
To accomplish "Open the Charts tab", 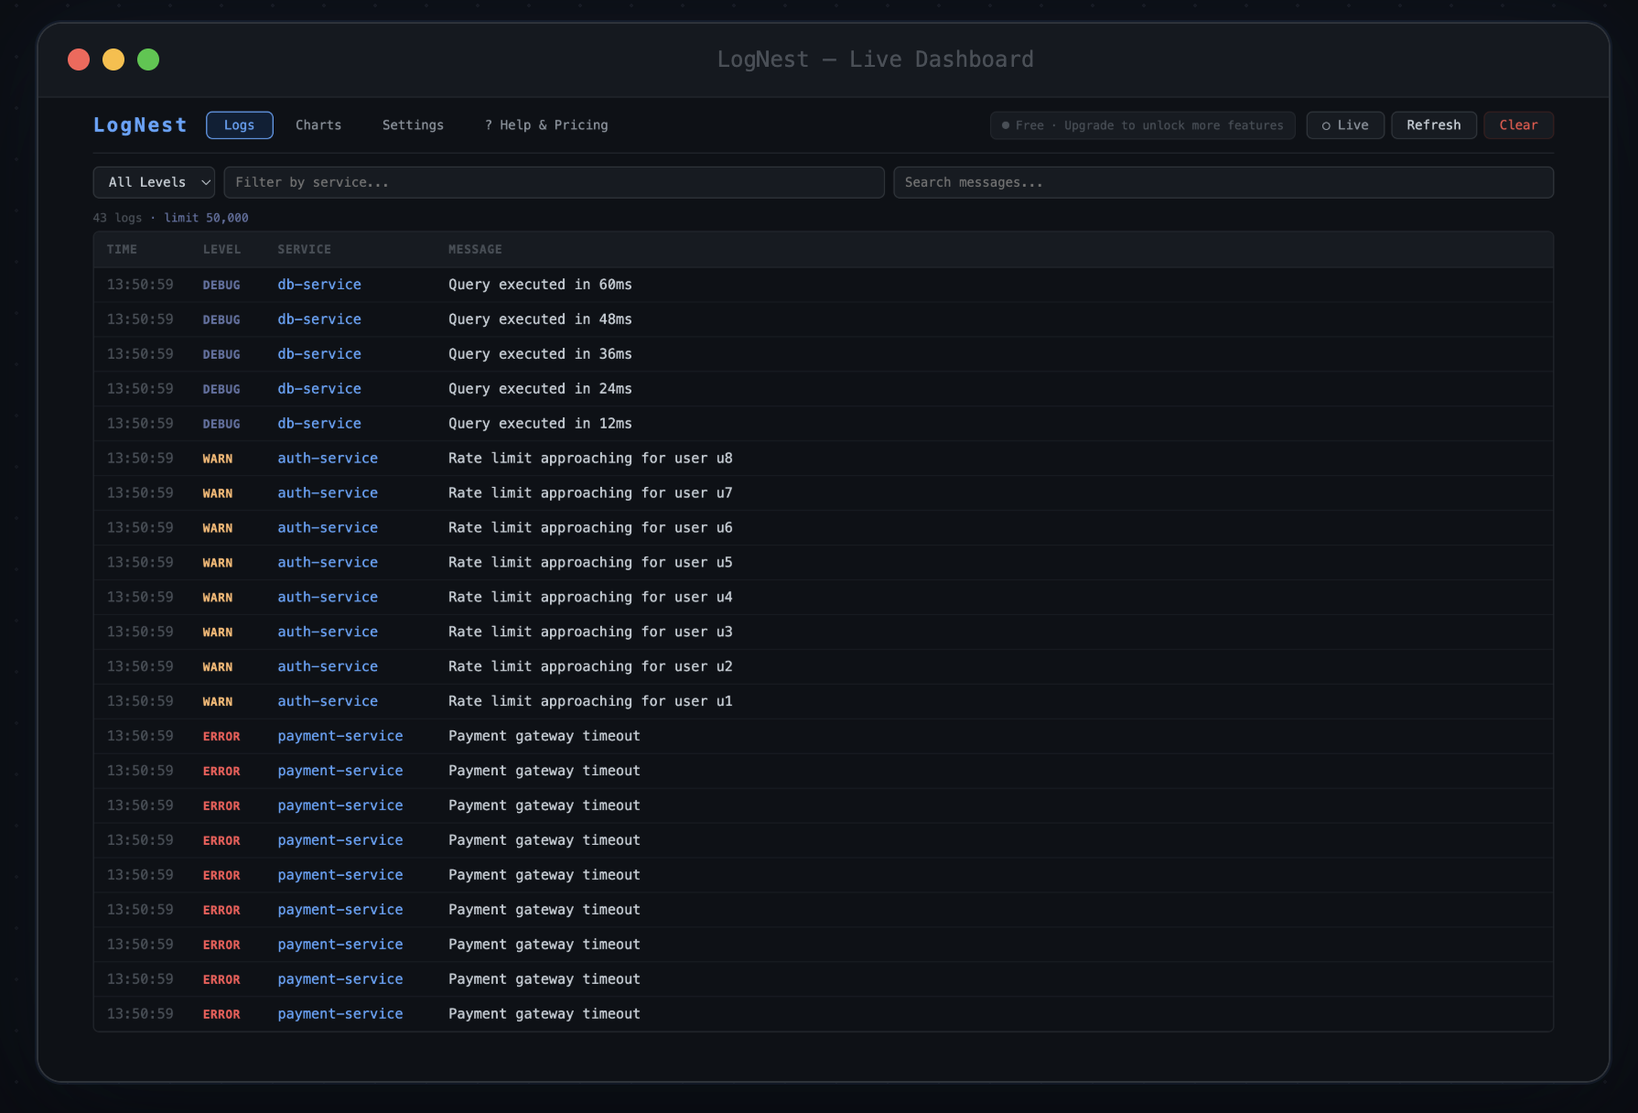I will 318,125.
